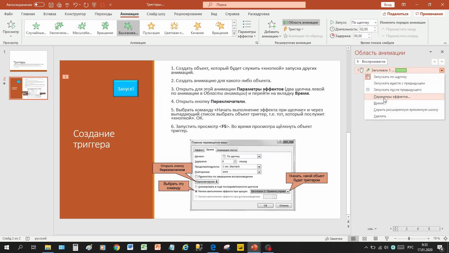Open Chrome from the taskbar
This screenshot has height=253, width=449.
point(116,248)
